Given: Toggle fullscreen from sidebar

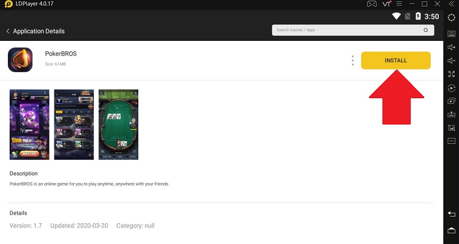Looking at the screenshot, I should pos(452,74).
